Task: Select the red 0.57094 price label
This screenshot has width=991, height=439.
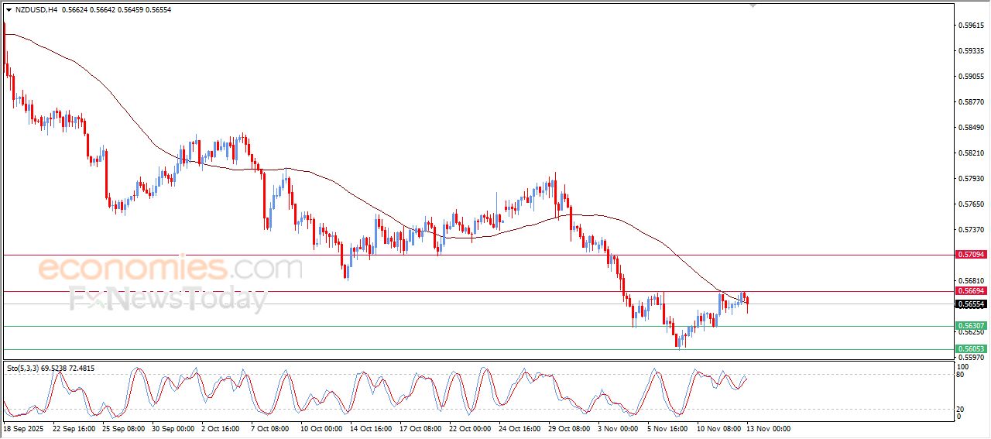Action: [x=970, y=254]
